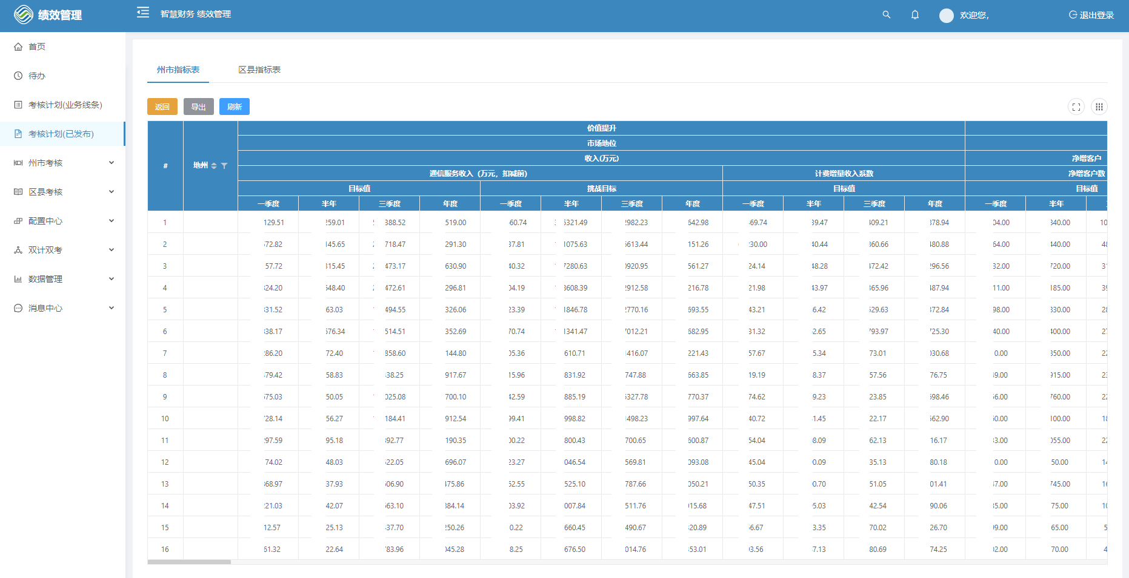The image size is (1129, 578).
Task: Expand the 配置中心 submenu arrow
Action: [x=112, y=221]
